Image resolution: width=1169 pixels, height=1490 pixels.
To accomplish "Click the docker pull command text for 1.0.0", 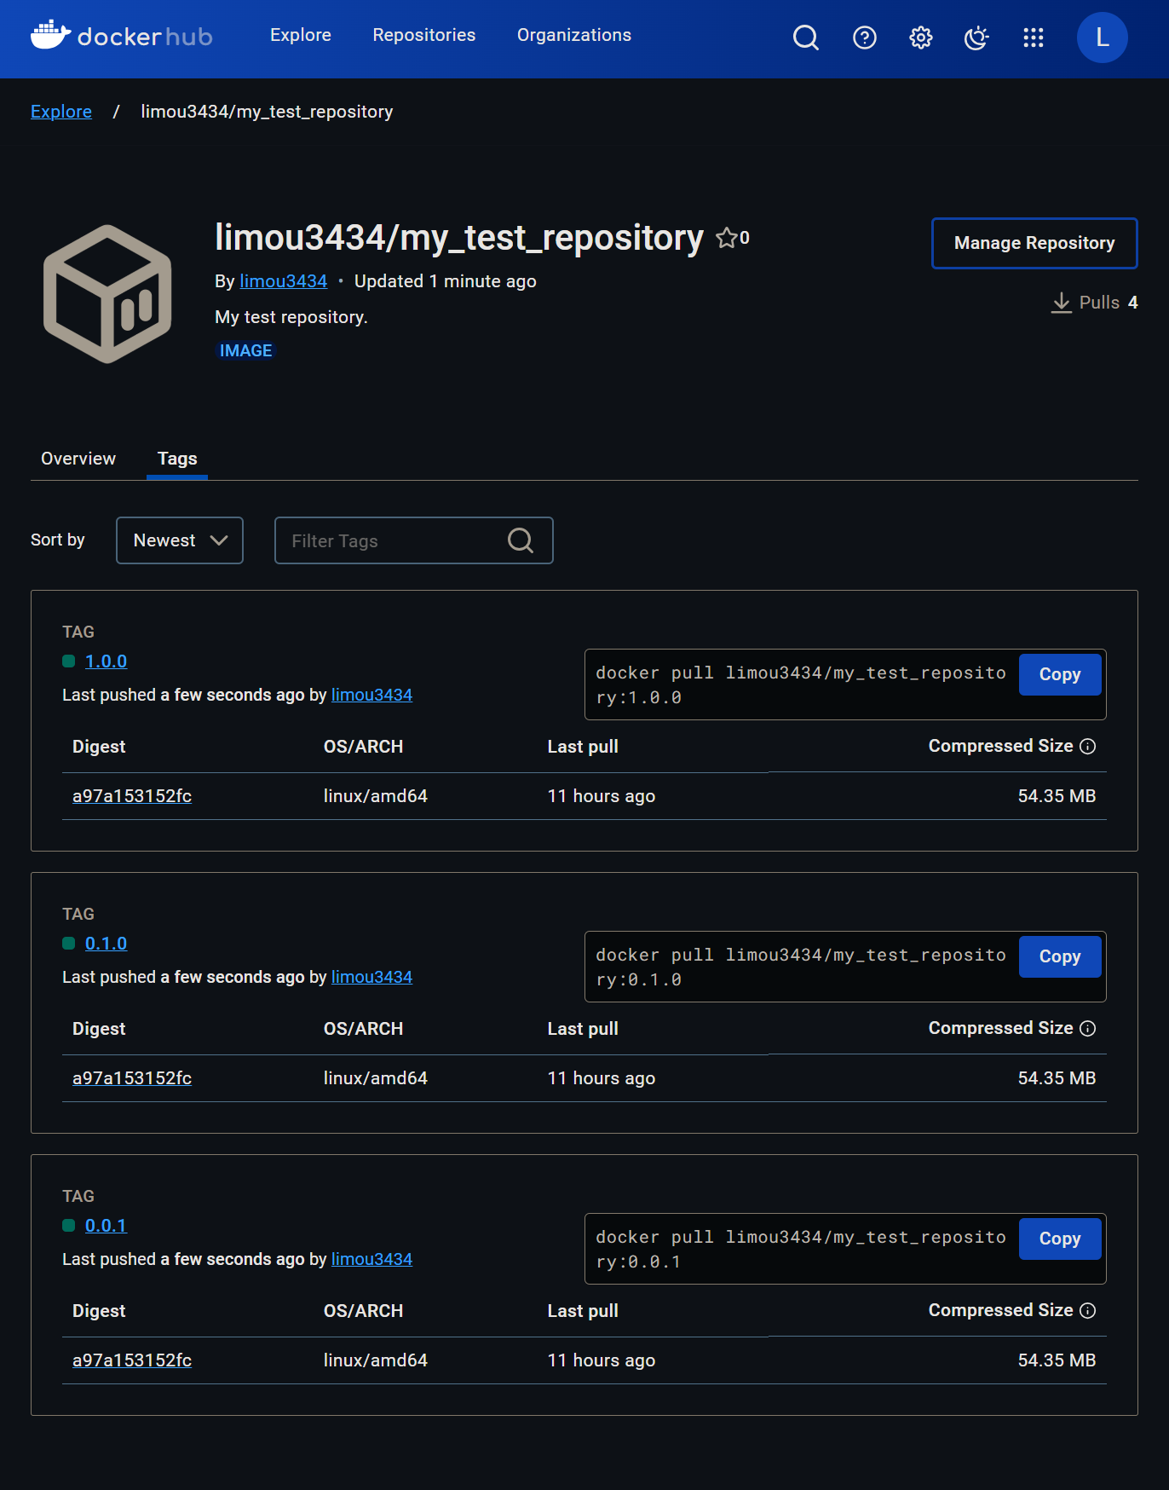I will tap(801, 684).
